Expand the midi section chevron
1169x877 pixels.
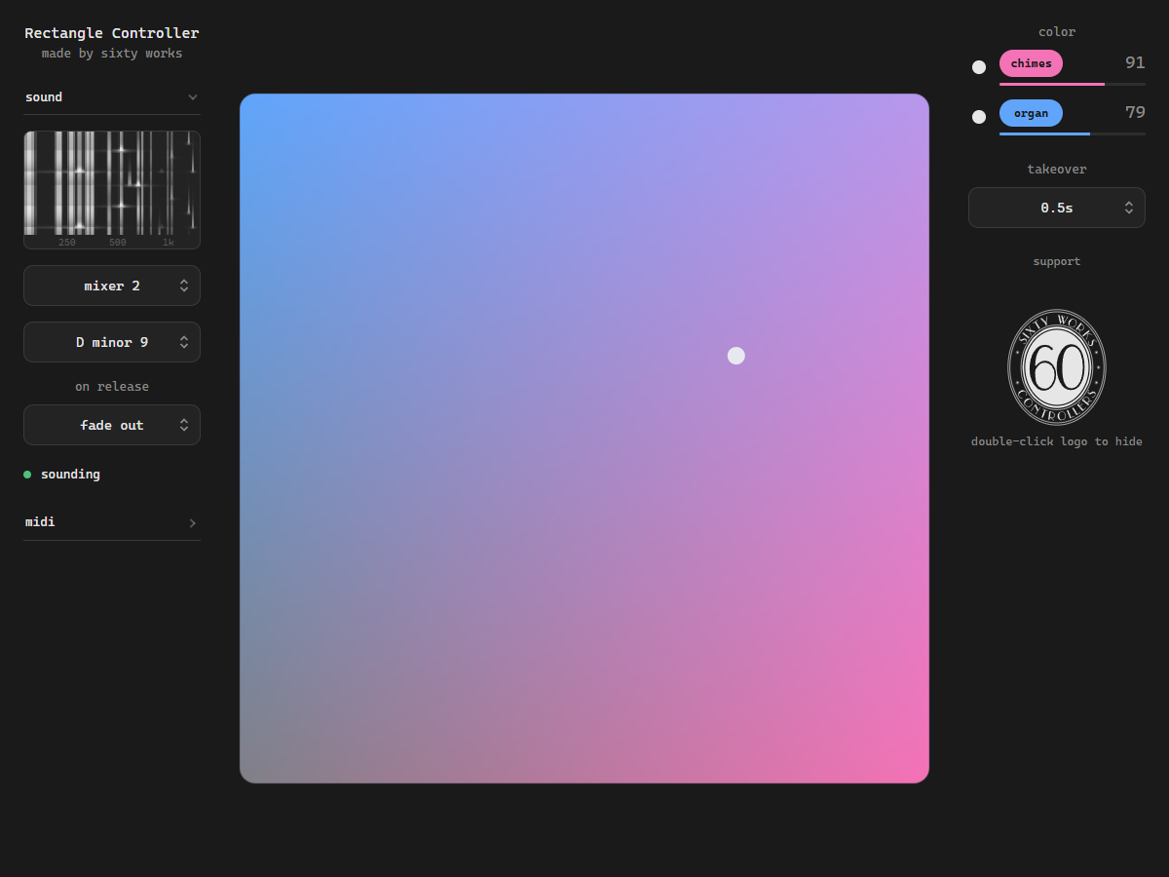(192, 523)
